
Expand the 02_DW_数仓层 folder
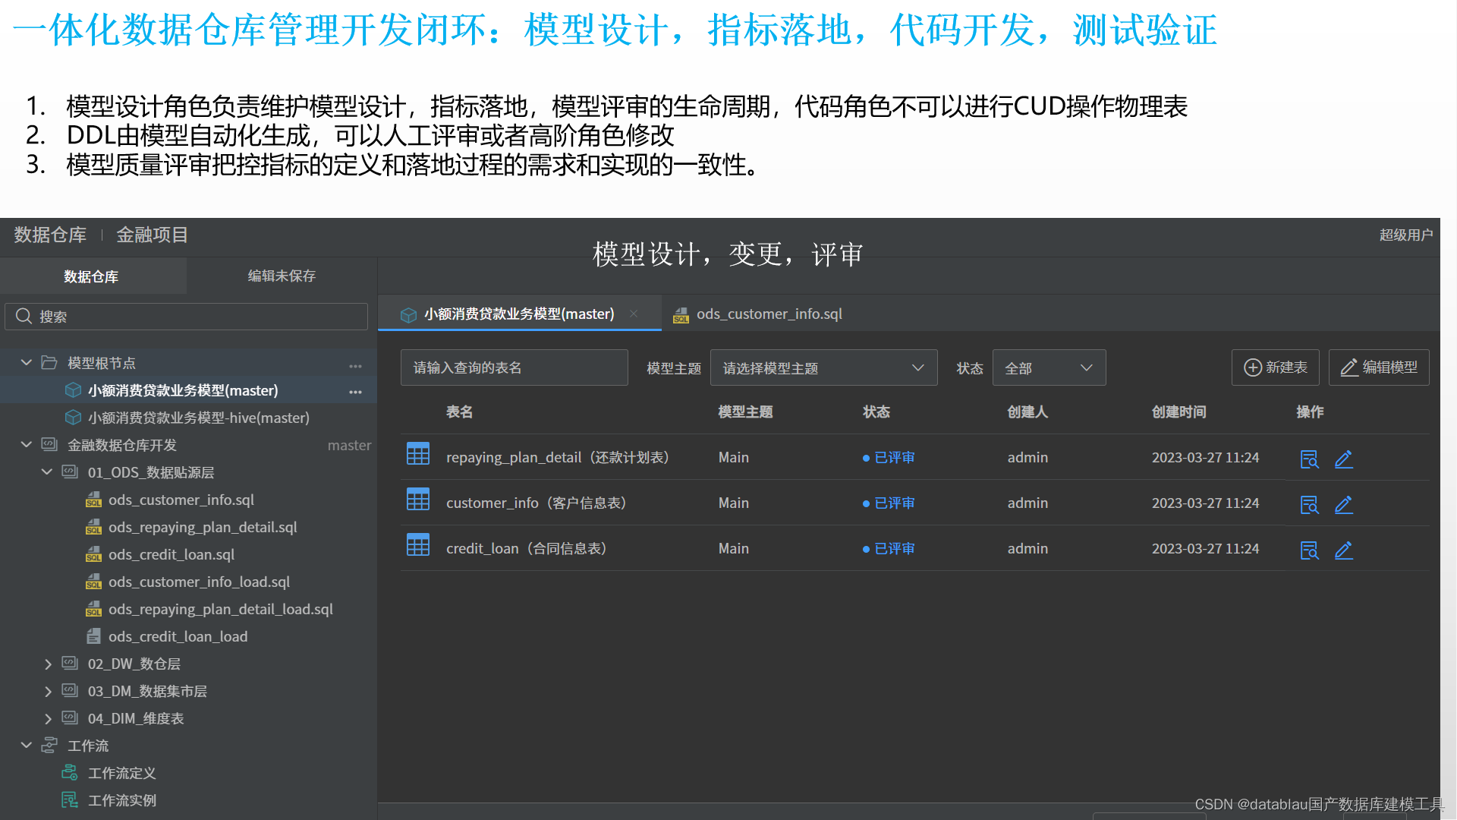tap(48, 664)
